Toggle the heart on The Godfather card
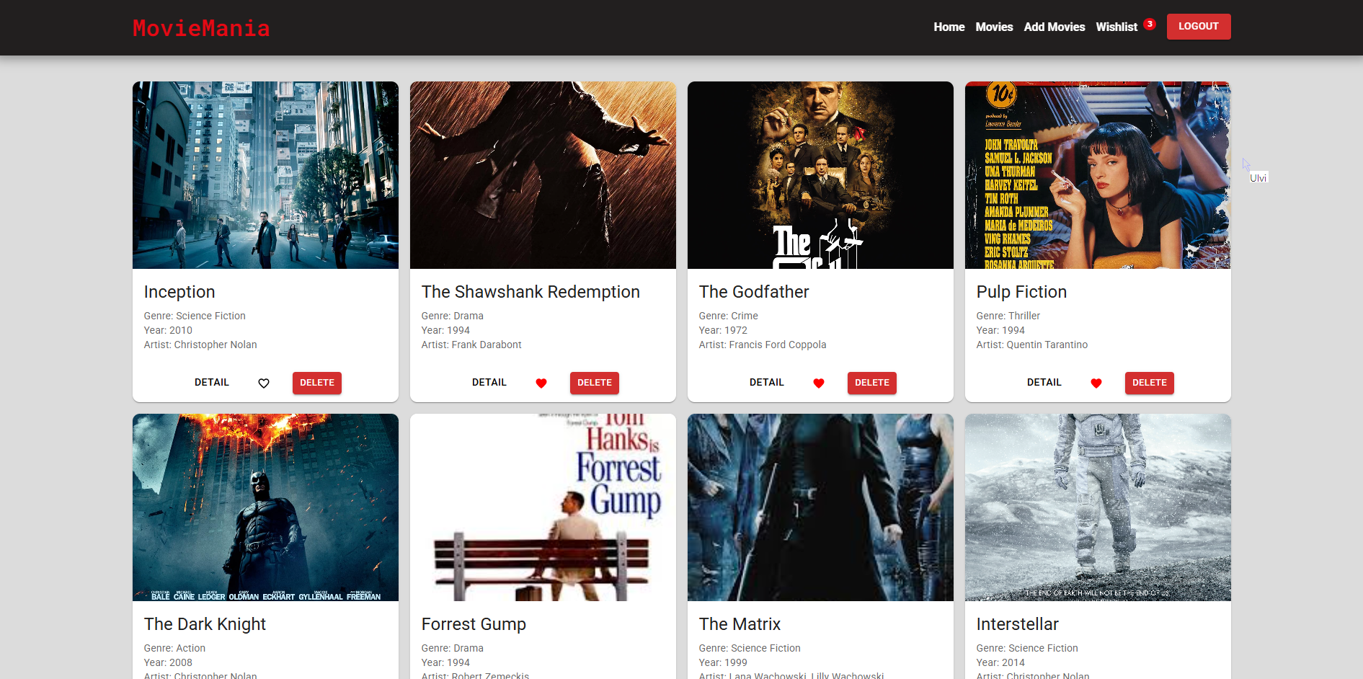Viewport: 1363px width, 679px height. [819, 383]
